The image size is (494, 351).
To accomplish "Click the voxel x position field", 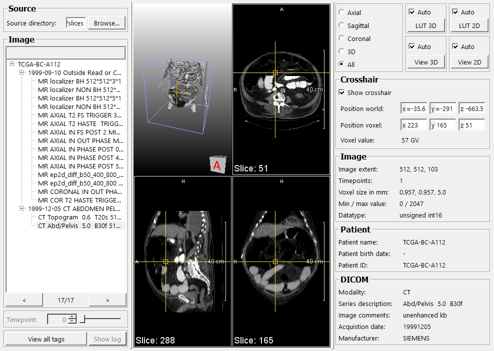I will (413, 125).
